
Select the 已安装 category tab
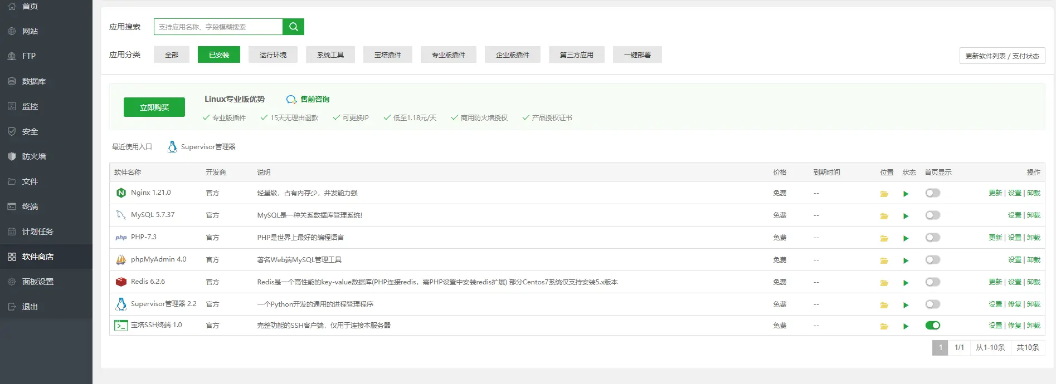(219, 55)
